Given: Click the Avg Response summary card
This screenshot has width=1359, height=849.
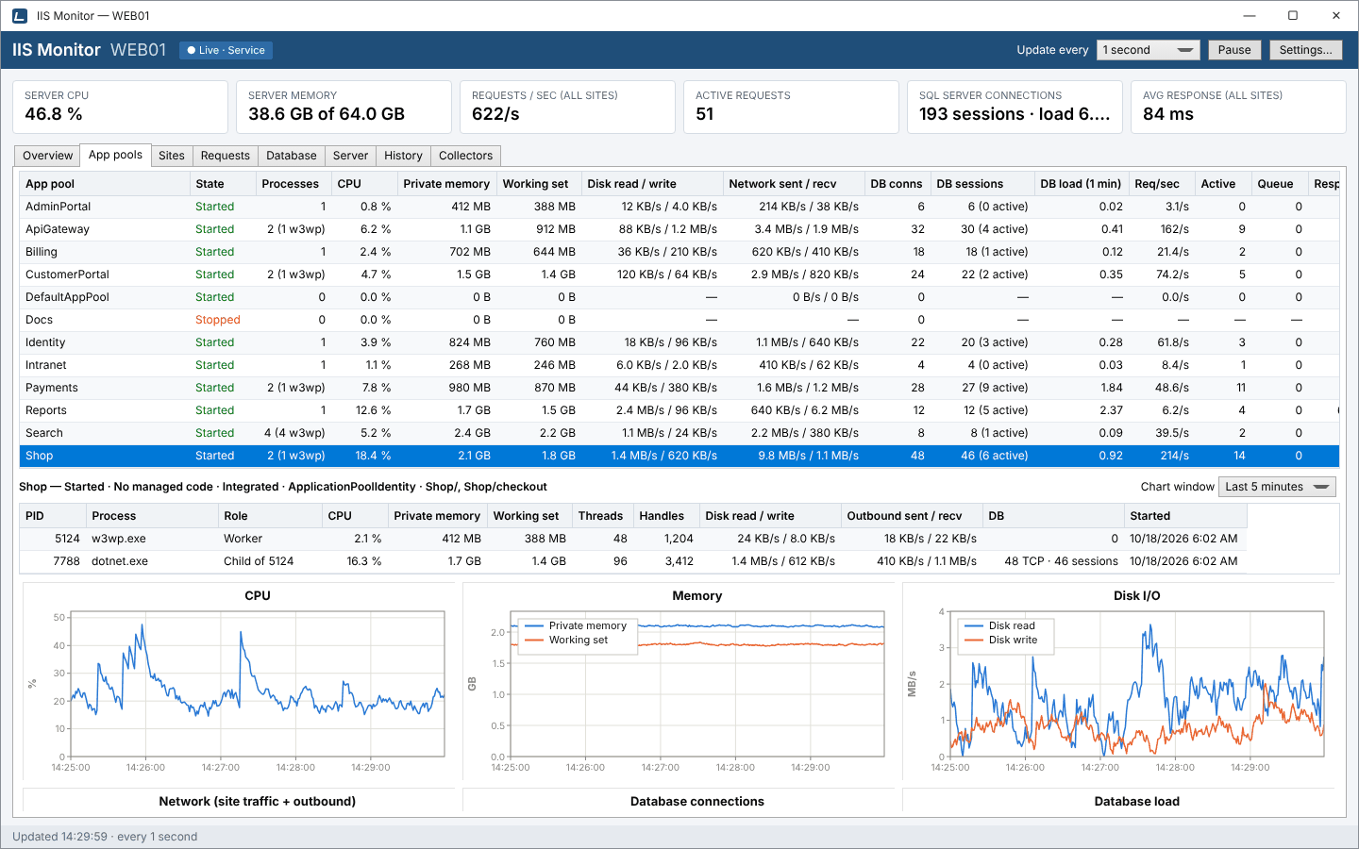Looking at the screenshot, I should (x=1238, y=107).
